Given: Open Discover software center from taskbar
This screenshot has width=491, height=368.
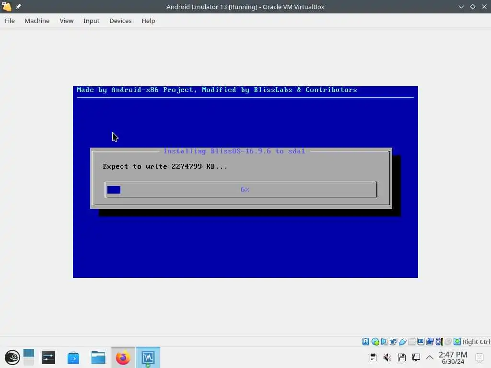Looking at the screenshot, I should [73, 357].
